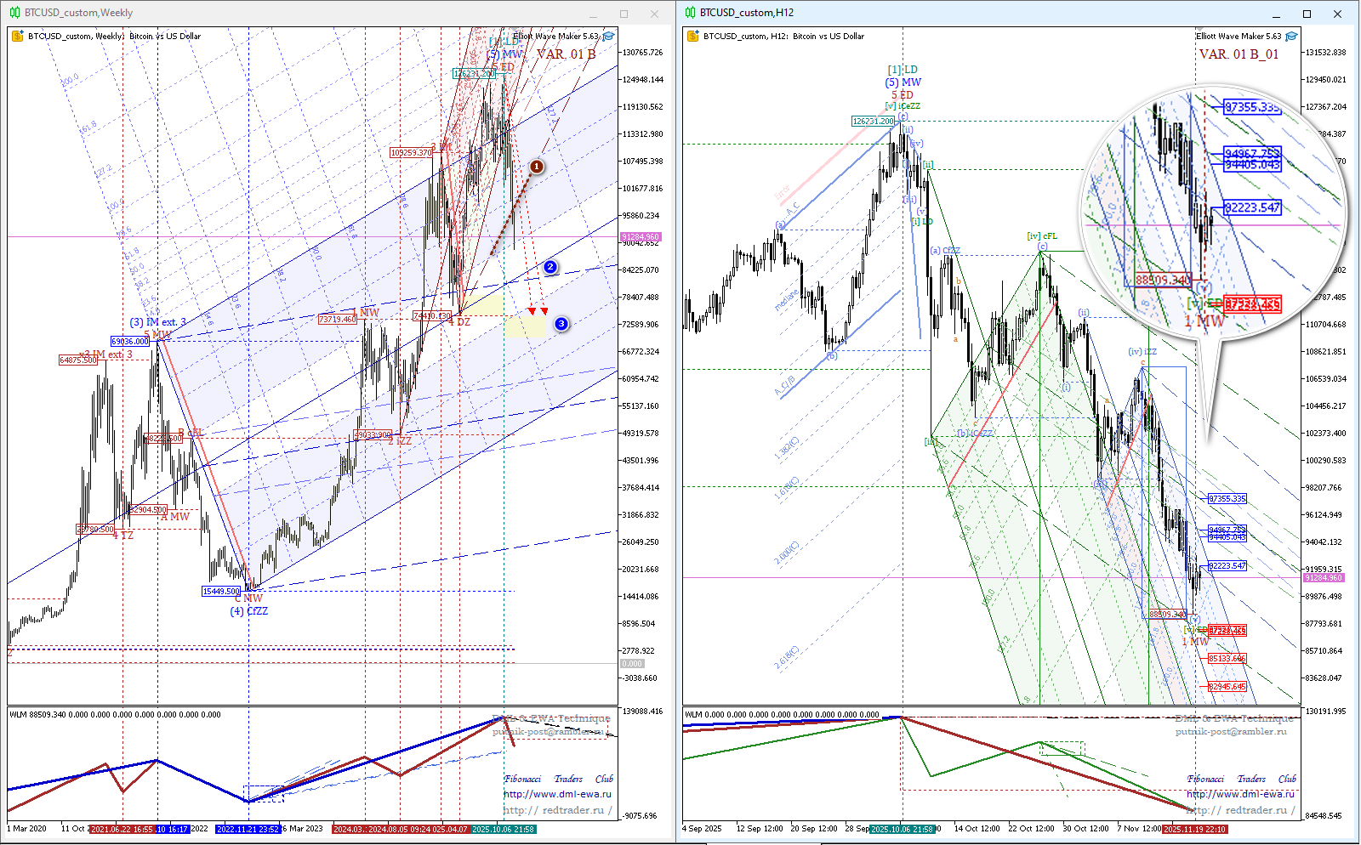This screenshot has width=1361, height=845.
Task: Click the magenta 91284.960 price tag on Weekly axis
Action: point(641,237)
